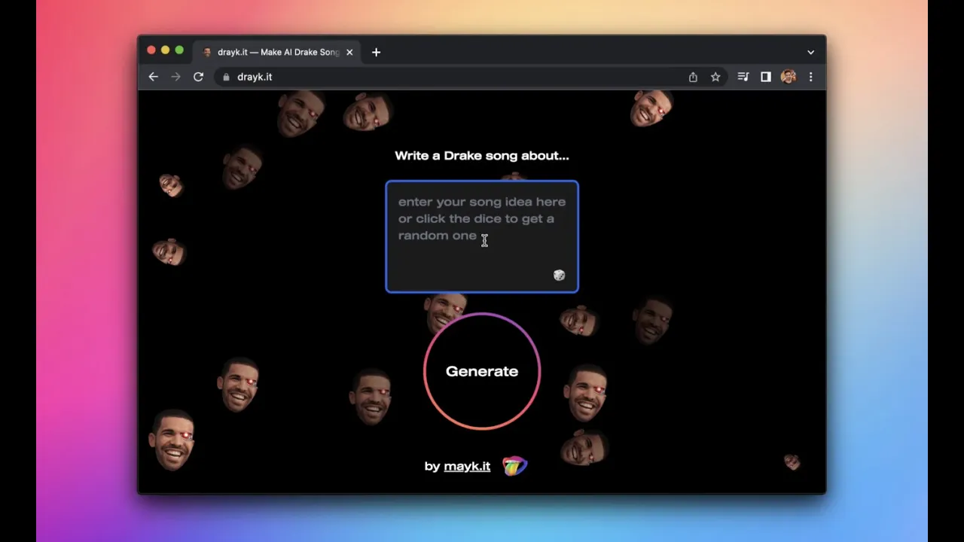964x542 pixels.
Task: Go forward in browser history
Action: 175,77
